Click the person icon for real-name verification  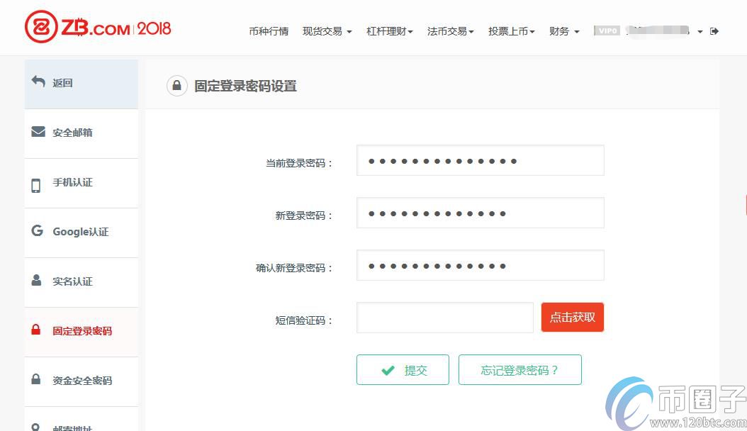point(37,281)
